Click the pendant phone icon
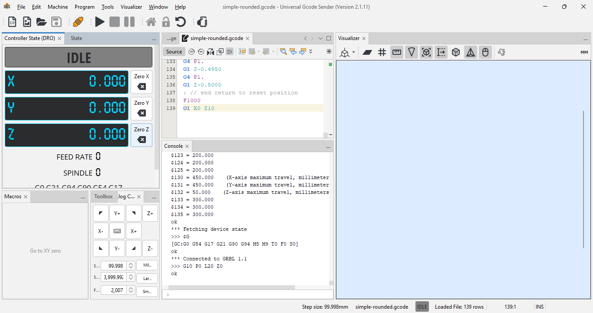 202,22
